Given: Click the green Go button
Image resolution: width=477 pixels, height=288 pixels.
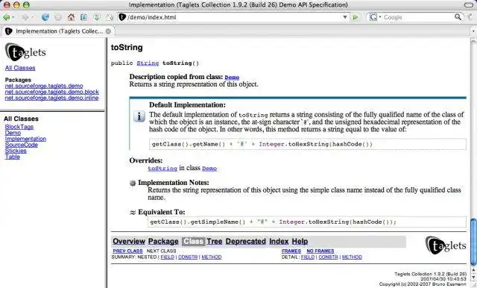Looking at the screenshot, I should 355,17.
